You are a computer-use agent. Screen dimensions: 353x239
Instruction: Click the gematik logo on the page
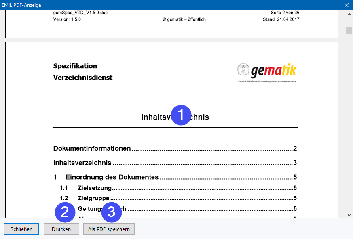(x=267, y=73)
